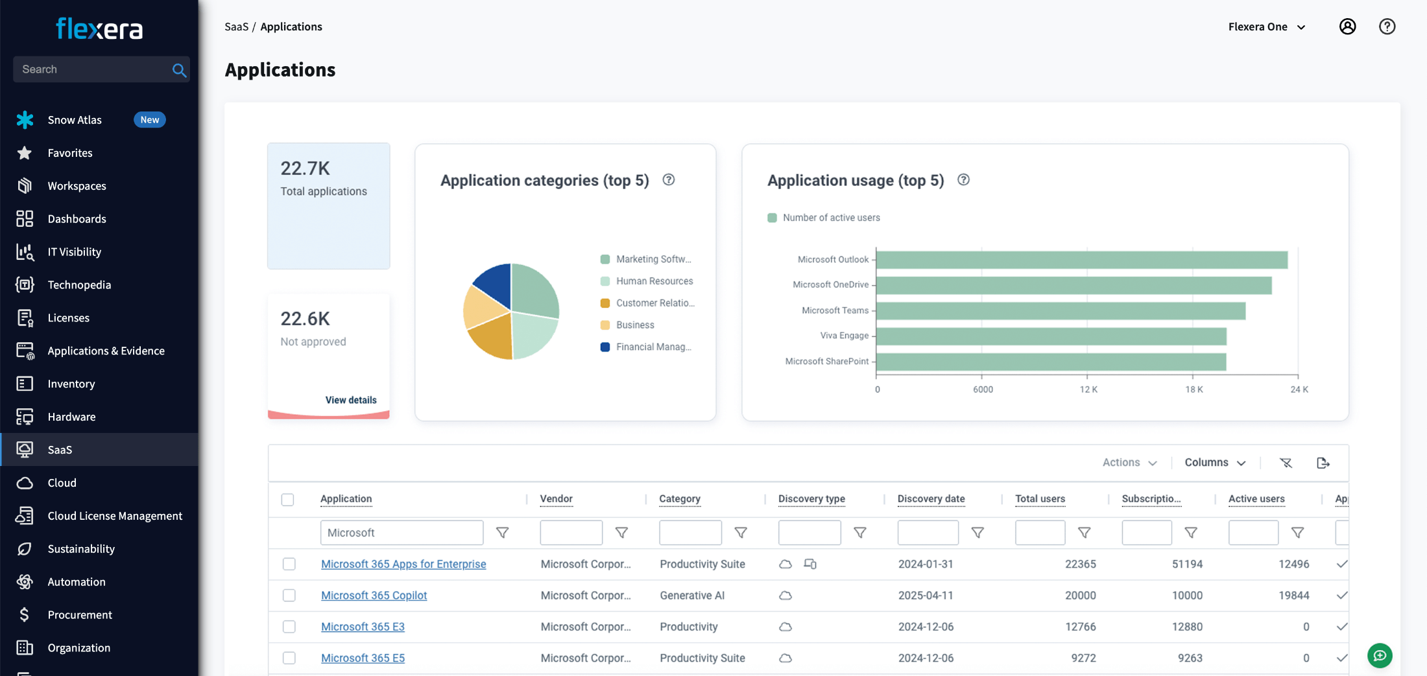Toggle the select-all rows checkbox
Image resolution: width=1427 pixels, height=676 pixels.
288,500
